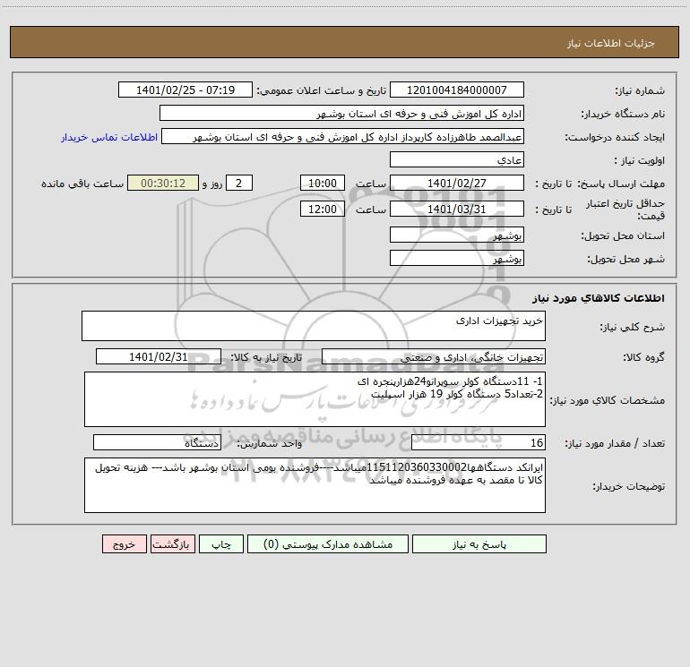Click the delivery city field بوشهر
This screenshot has width=690, height=667.
[457, 258]
